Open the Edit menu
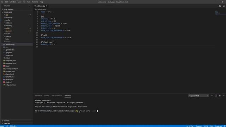 tap(6, 2)
